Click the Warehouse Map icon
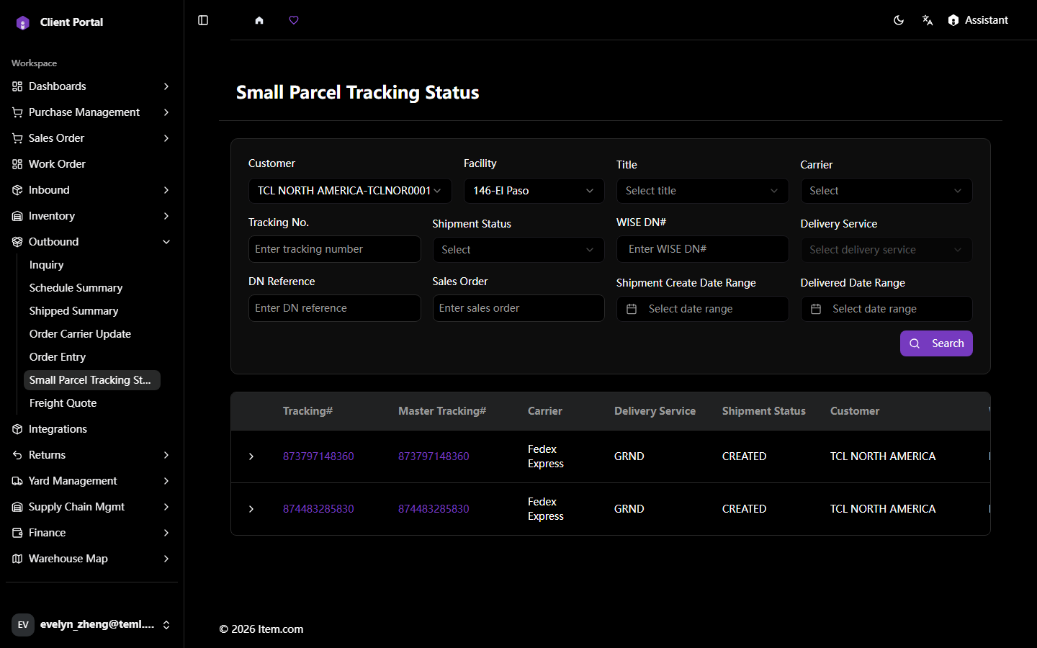 pyautogui.click(x=17, y=559)
